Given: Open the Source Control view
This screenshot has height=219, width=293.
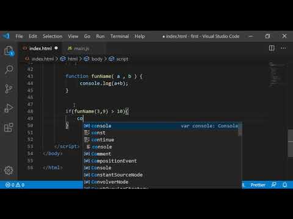Looking at the screenshot, I should point(9,89).
